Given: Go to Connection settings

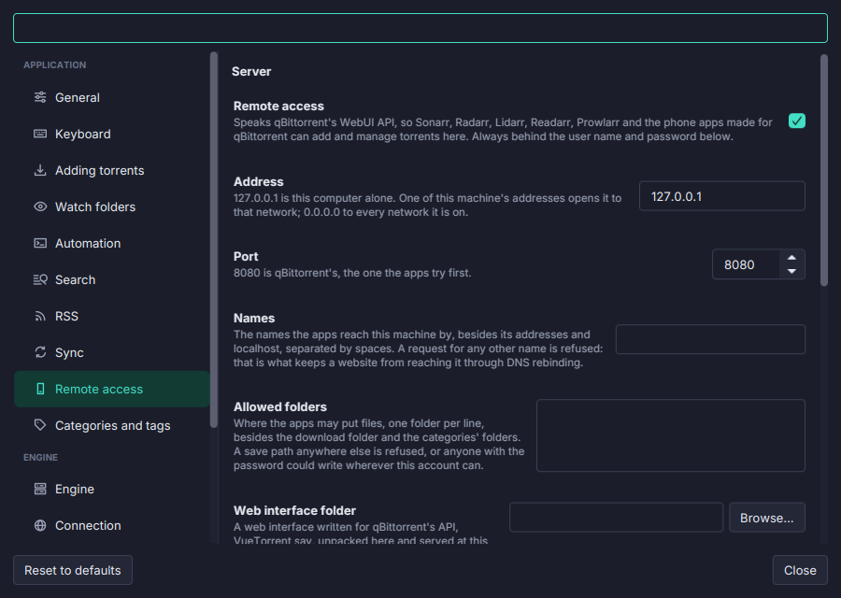Looking at the screenshot, I should [x=111, y=525].
